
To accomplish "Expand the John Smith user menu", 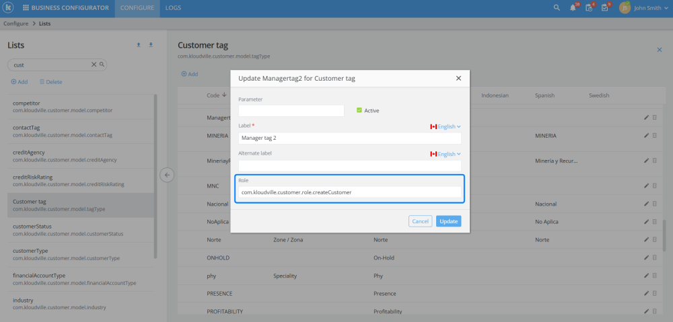I will [x=646, y=8].
